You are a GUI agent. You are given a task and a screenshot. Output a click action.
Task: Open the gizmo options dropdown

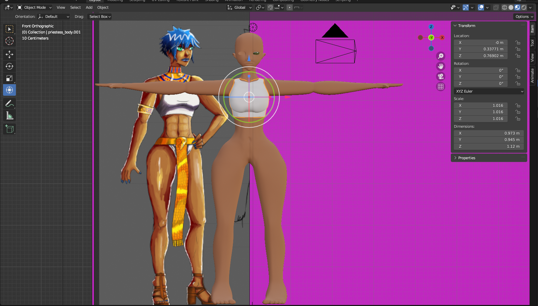[472, 7]
